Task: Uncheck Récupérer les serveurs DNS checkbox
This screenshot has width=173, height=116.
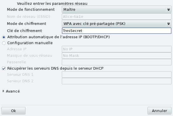Action: pyautogui.click(x=4, y=68)
